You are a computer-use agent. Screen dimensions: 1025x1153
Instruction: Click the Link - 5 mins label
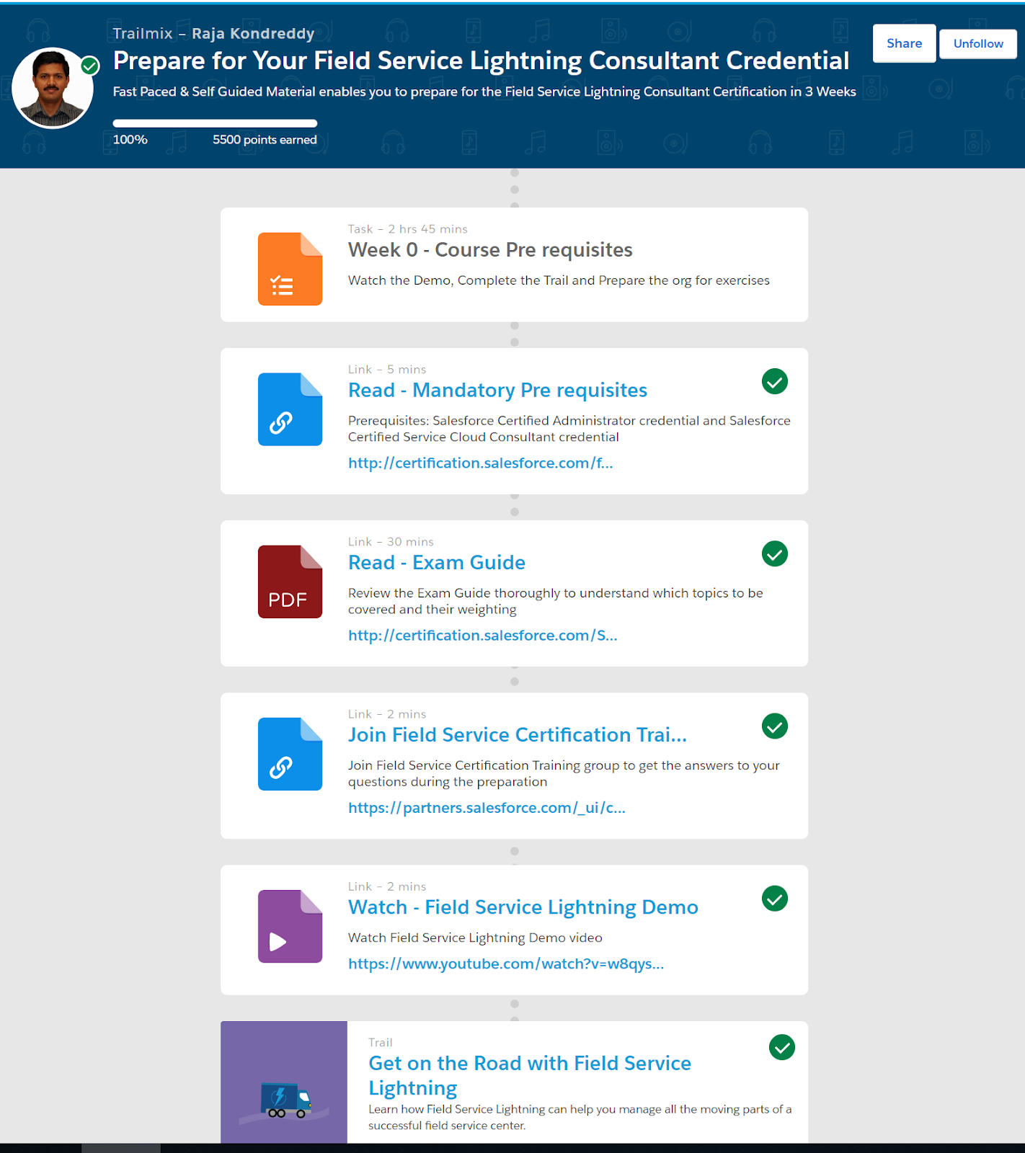(387, 369)
